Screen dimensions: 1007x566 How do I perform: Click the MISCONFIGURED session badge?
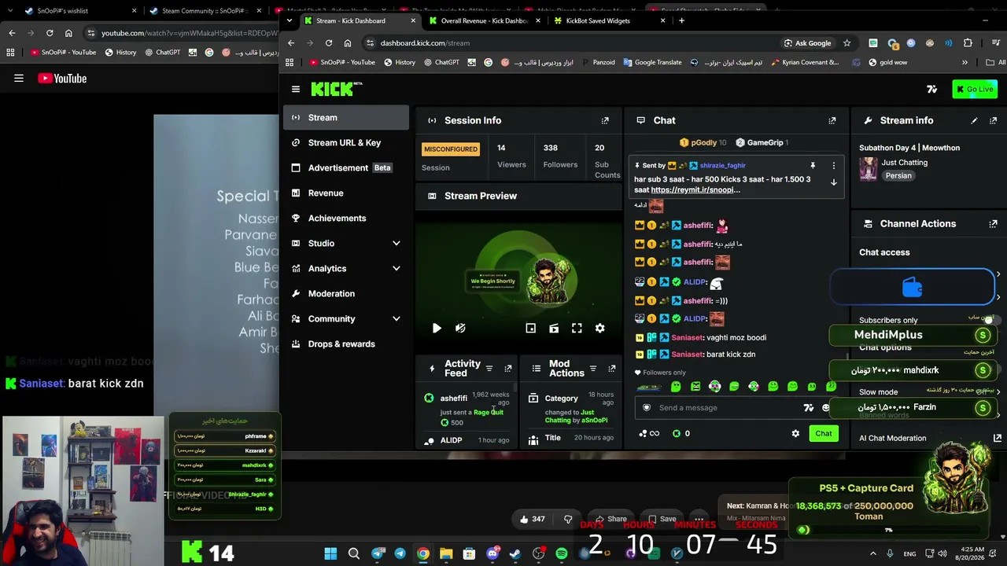tap(451, 149)
